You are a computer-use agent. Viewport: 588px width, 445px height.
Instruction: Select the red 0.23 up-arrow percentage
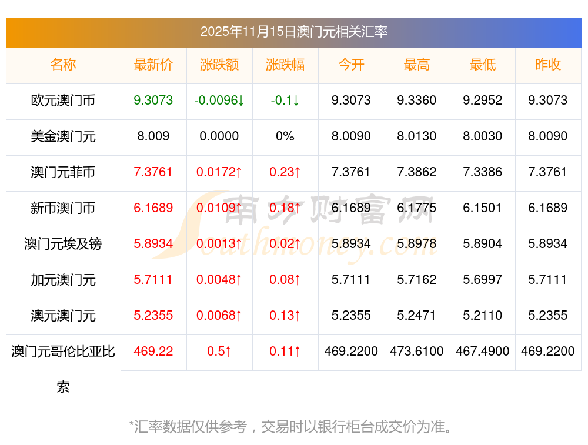click(285, 172)
